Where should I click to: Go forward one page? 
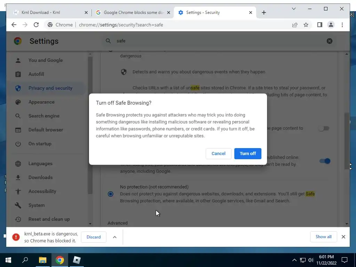(x=25, y=25)
